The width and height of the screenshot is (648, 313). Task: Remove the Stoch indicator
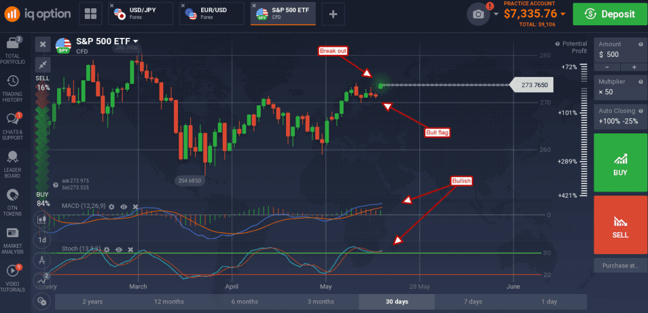(130, 249)
